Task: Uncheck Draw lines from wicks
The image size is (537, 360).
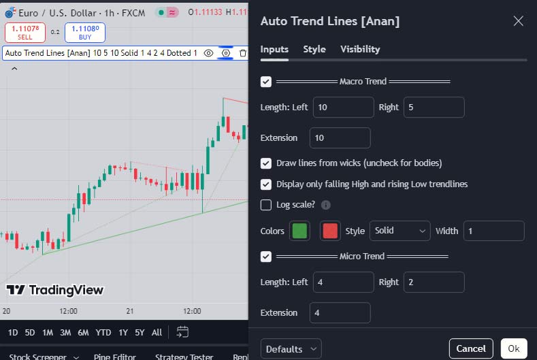Action: [265, 163]
